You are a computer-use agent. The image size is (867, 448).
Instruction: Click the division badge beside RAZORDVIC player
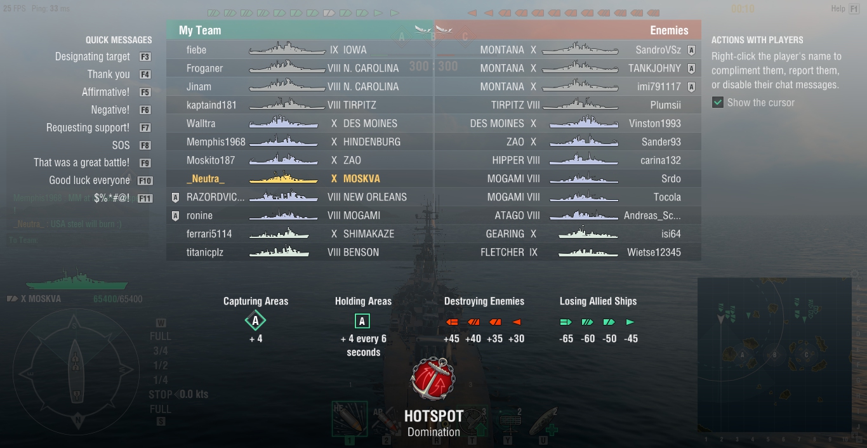point(176,197)
